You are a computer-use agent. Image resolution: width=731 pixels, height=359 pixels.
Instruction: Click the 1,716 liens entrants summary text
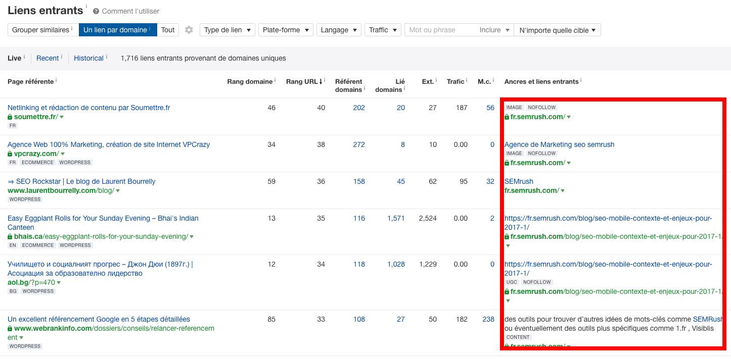pos(203,58)
